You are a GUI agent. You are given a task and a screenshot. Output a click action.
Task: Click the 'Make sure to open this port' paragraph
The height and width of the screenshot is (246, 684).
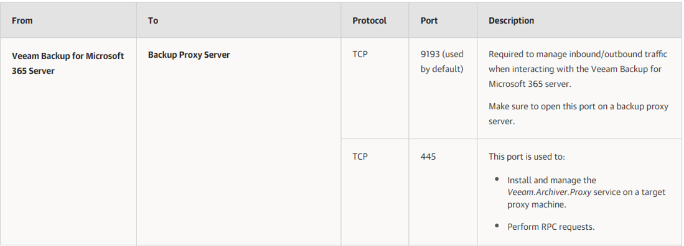pos(578,114)
